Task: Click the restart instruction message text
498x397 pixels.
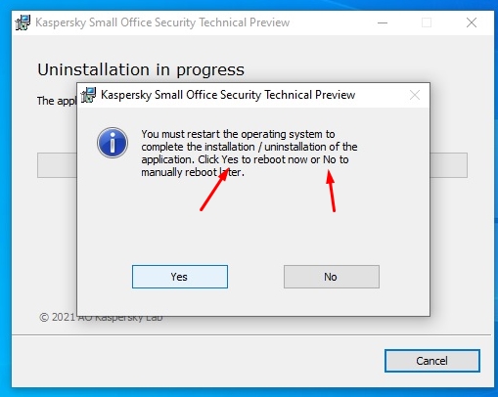Action: 249,153
